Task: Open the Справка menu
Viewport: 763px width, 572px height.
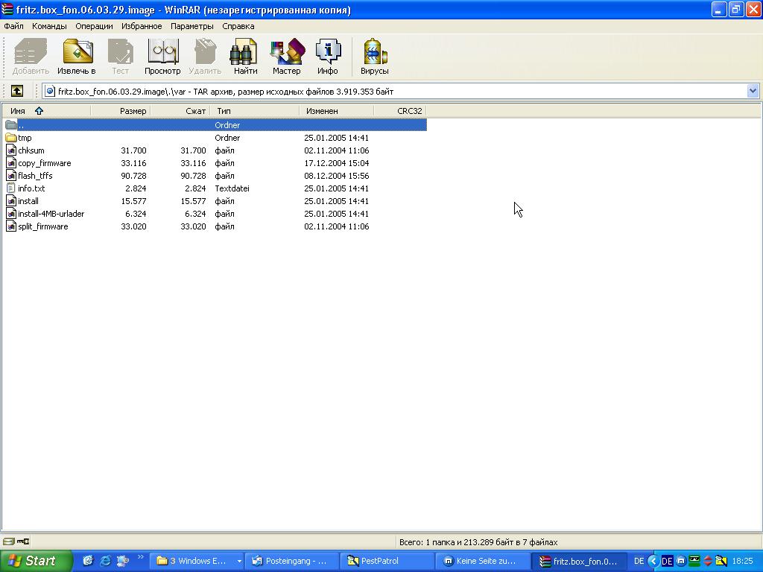Action: 238,26
